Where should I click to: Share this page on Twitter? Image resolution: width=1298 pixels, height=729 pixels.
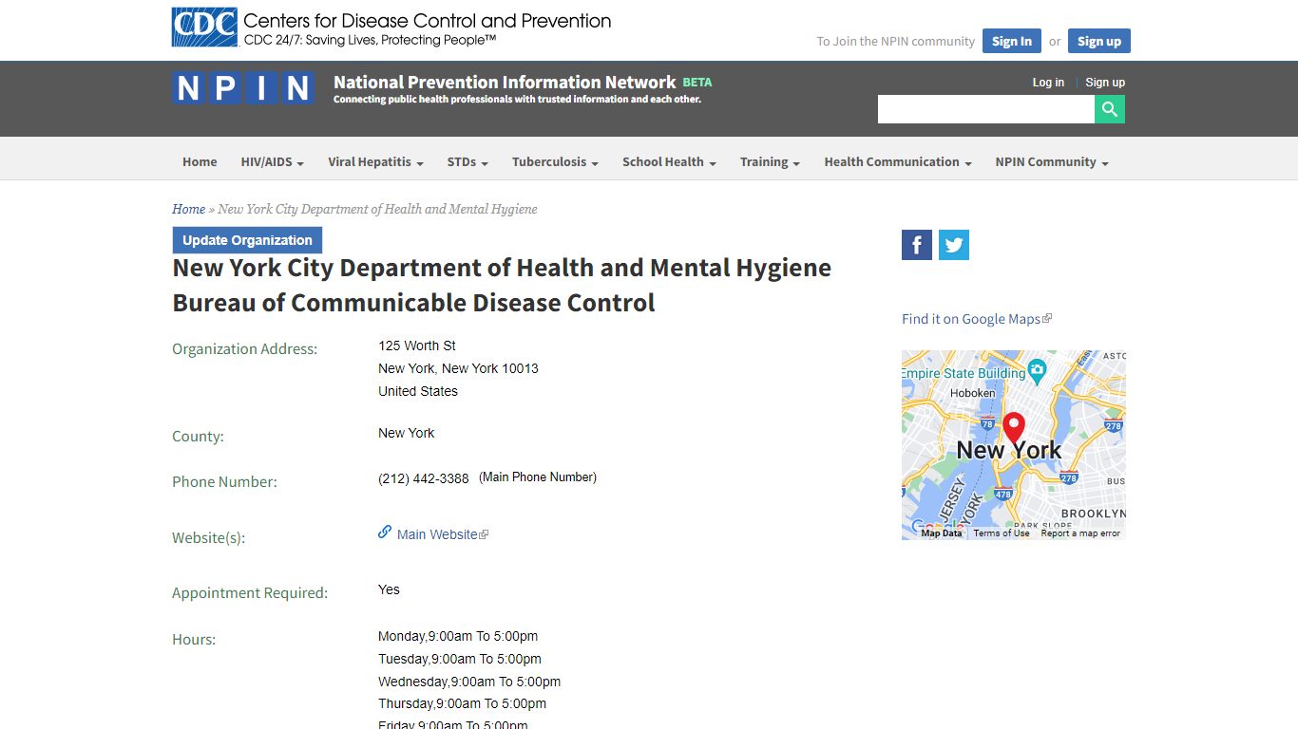pyautogui.click(x=954, y=245)
